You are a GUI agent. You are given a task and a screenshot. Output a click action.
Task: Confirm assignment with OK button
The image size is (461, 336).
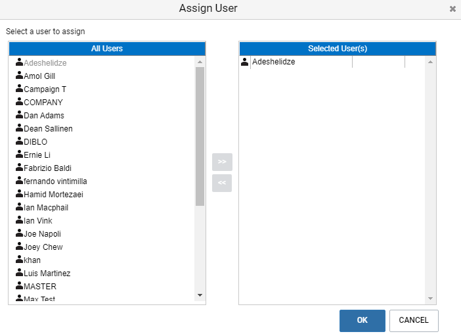point(362,320)
